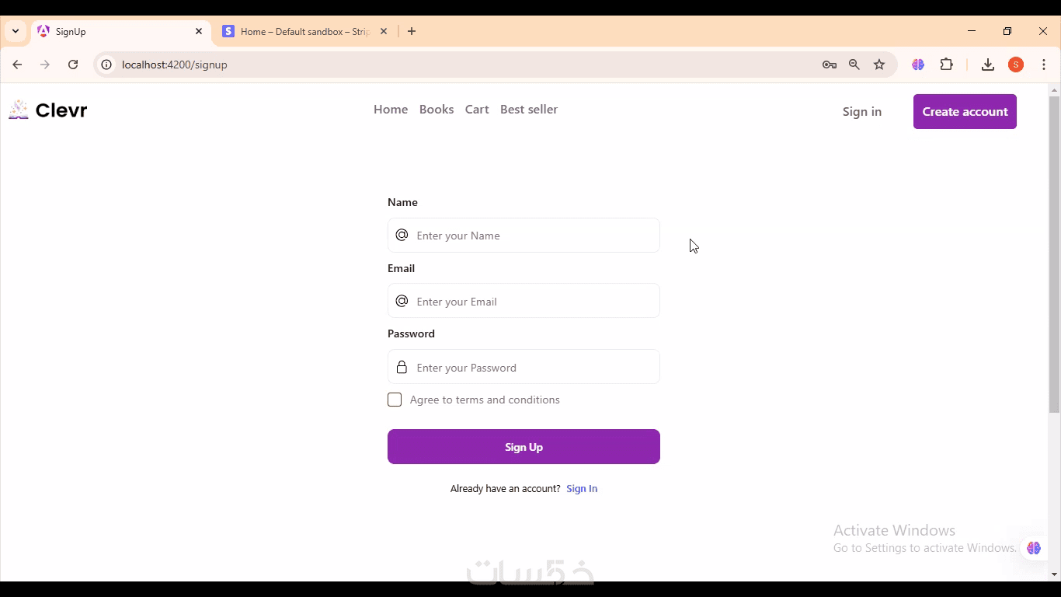Screen dimensions: 1061x597
Task: Click the password key icon in address bar
Action: click(829, 65)
